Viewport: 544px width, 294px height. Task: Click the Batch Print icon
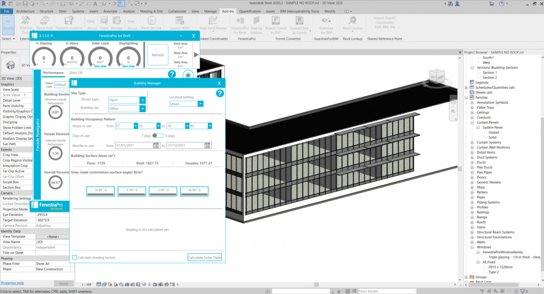coord(45,23)
